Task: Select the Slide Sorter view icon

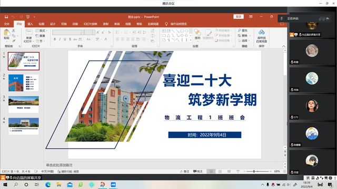Action: click(x=220, y=172)
